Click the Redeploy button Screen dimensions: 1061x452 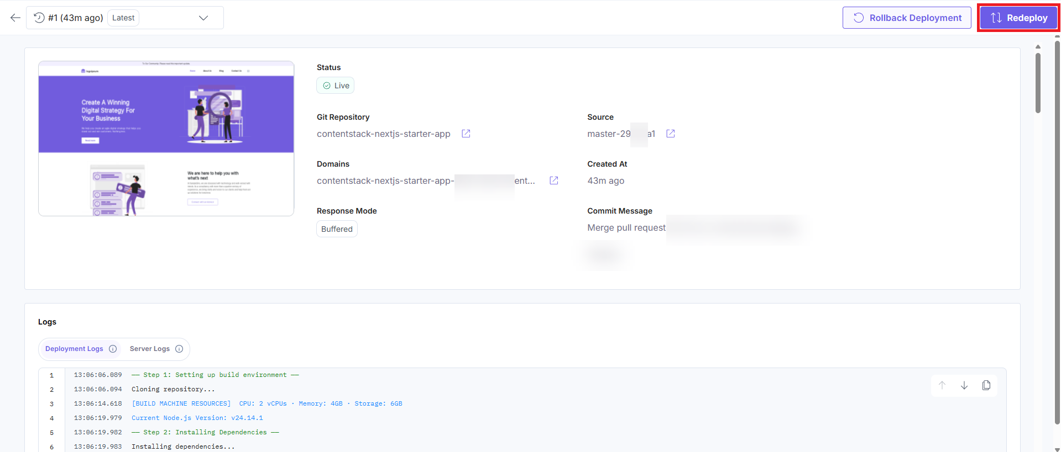pos(1018,18)
